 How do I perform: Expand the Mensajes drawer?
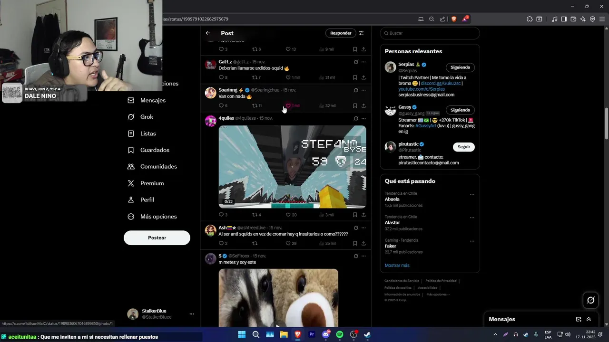point(589,319)
